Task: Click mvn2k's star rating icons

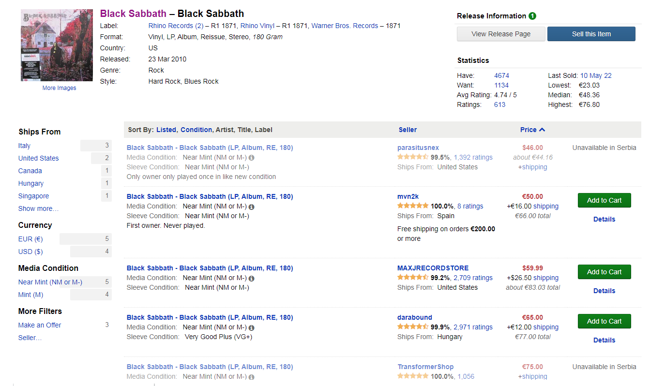Action: [413, 206]
